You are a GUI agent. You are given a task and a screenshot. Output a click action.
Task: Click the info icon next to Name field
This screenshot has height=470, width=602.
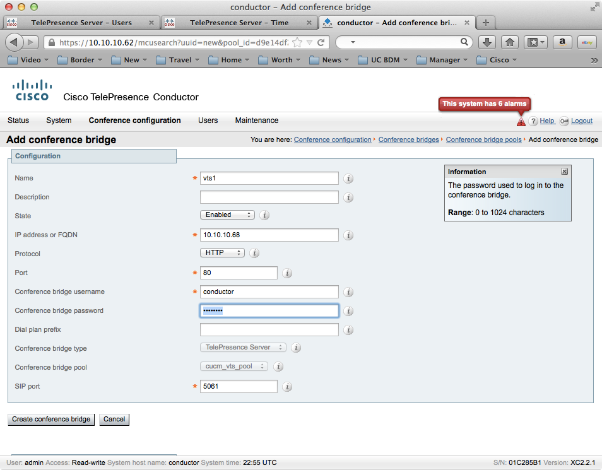(348, 179)
